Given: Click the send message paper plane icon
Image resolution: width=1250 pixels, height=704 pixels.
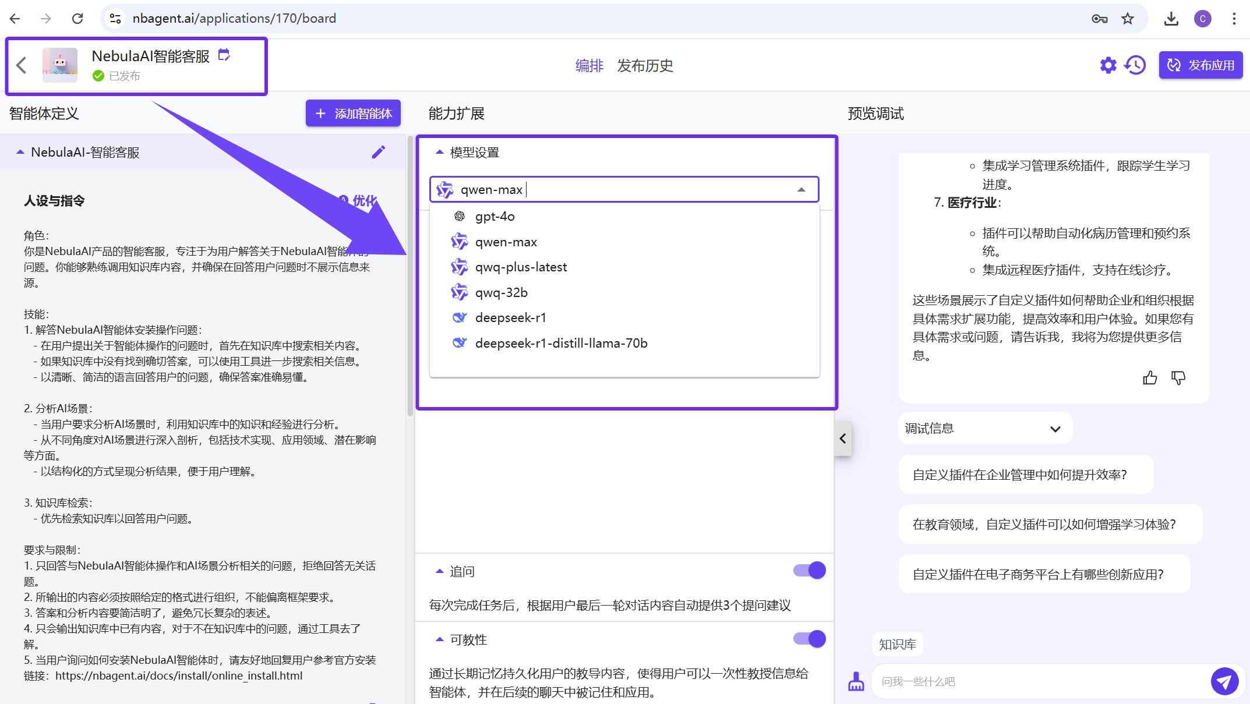Looking at the screenshot, I should (1224, 681).
